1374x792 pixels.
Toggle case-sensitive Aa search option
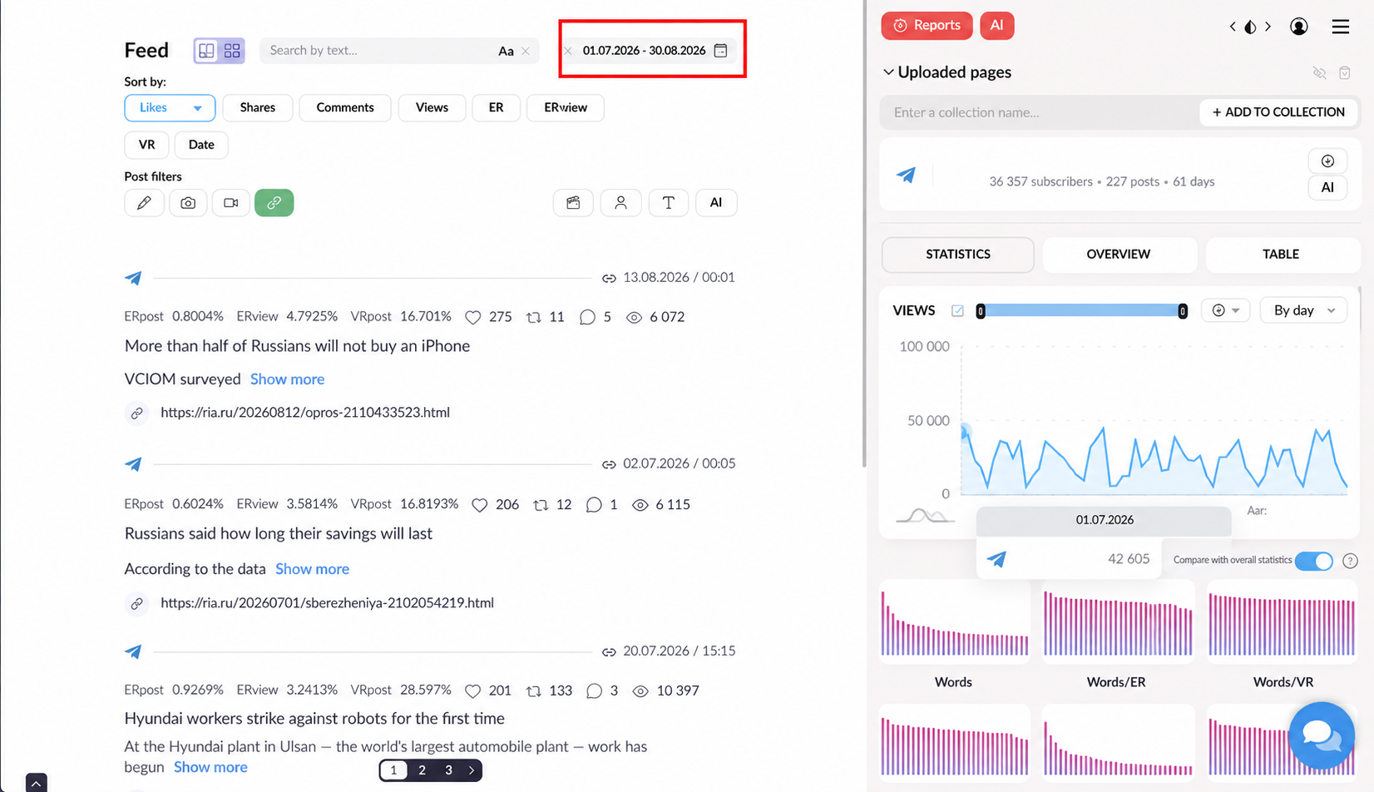[x=506, y=51]
